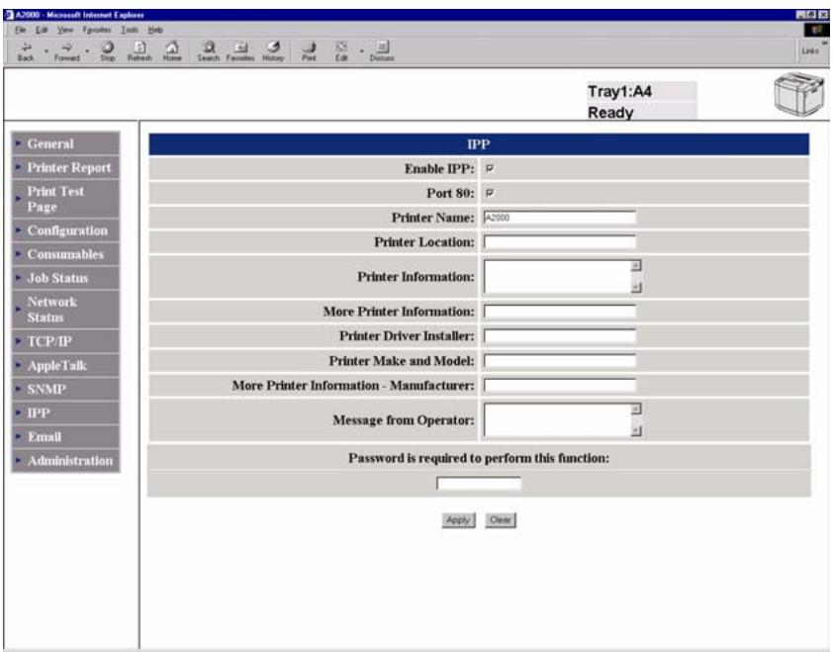This screenshot has width=833, height=652.
Task: Open the dropdown arrow next to Edit
Action: [361, 51]
